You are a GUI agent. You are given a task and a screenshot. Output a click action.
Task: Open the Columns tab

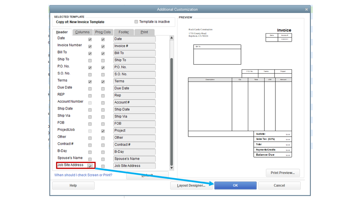(82, 32)
